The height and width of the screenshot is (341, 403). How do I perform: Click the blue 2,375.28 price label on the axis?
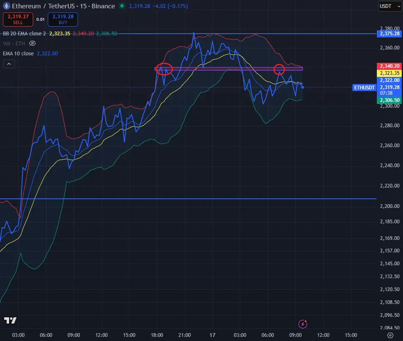(x=388, y=34)
